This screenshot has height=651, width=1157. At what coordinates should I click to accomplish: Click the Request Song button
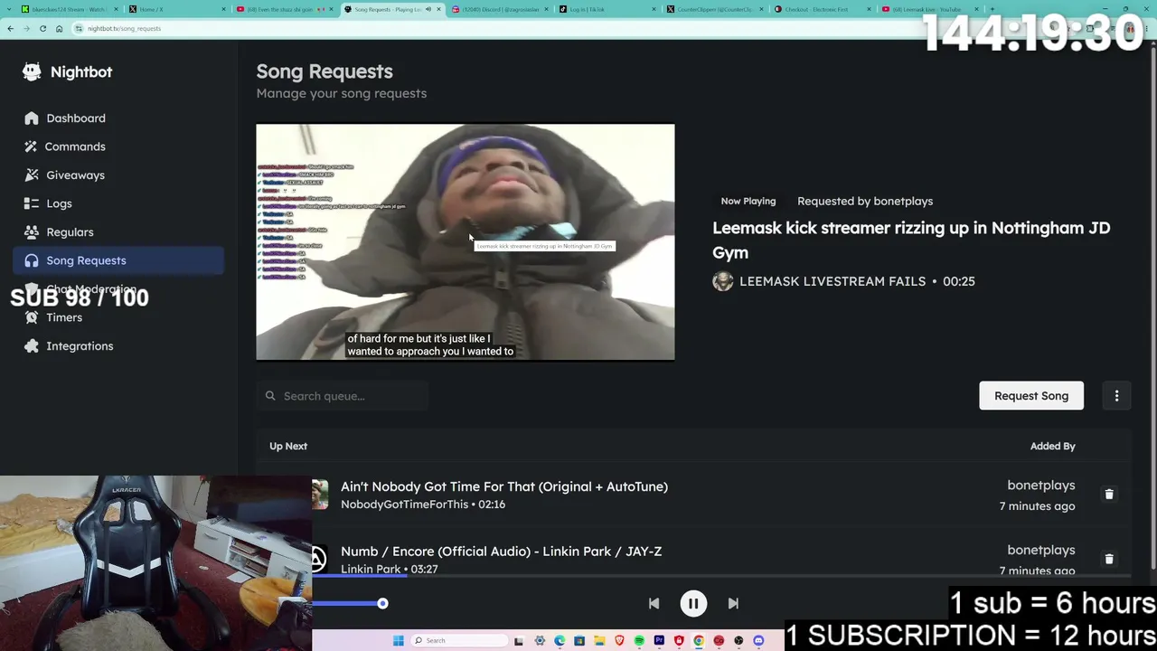(x=1031, y=396)
